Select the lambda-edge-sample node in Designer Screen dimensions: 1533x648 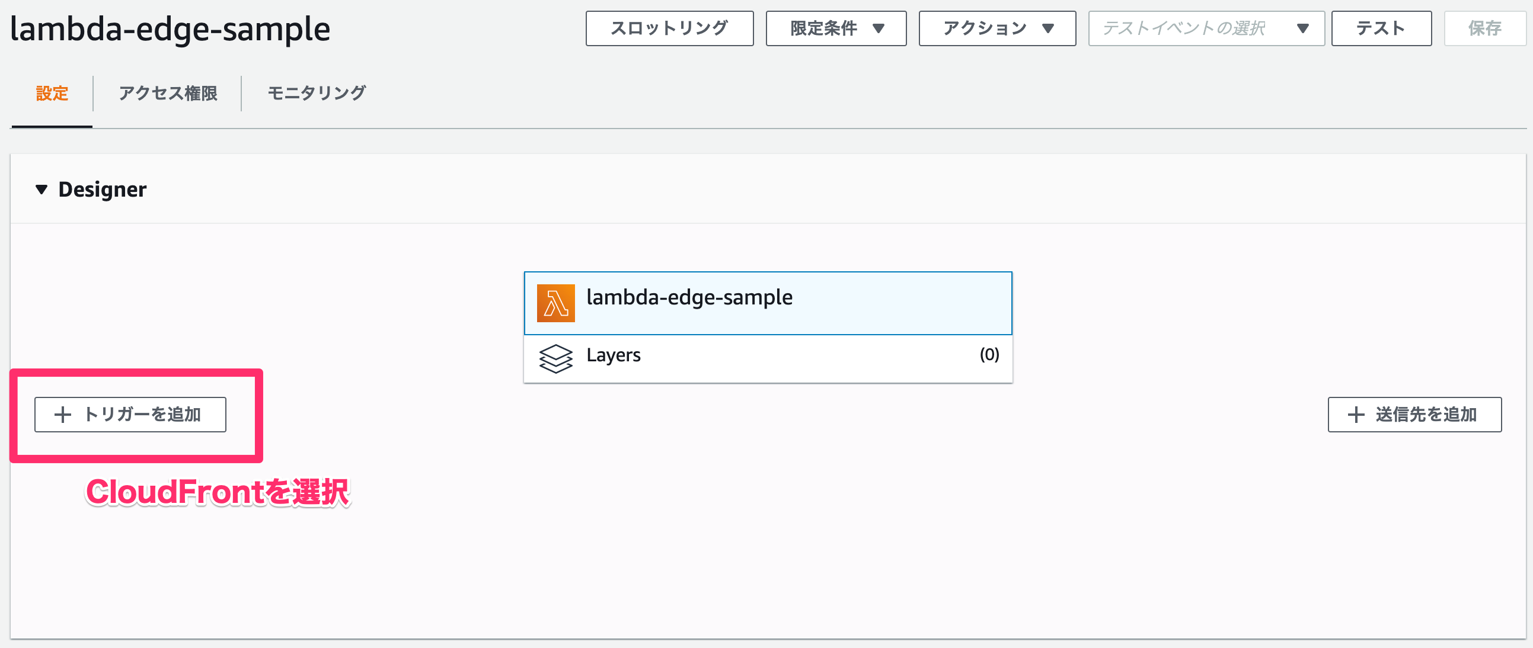point(768,303)
